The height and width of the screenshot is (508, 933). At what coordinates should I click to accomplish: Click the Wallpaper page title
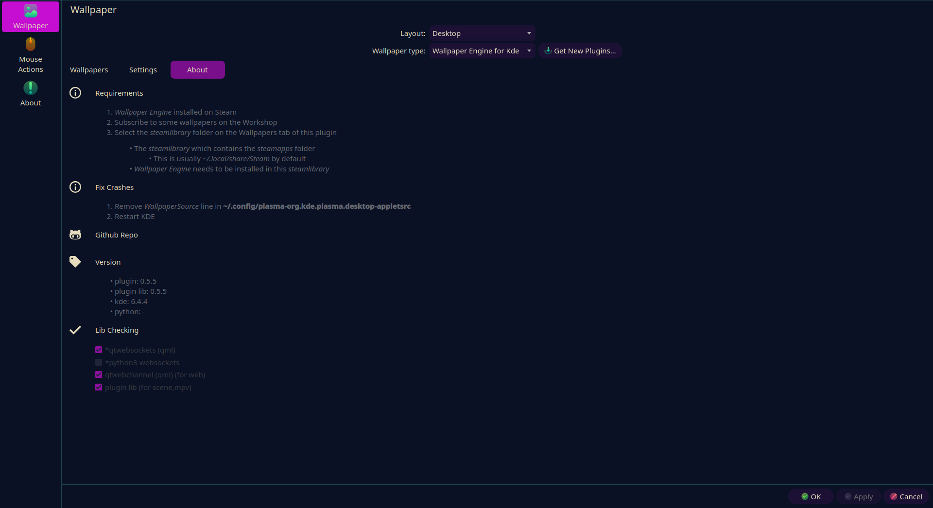(x=93, y=10)
